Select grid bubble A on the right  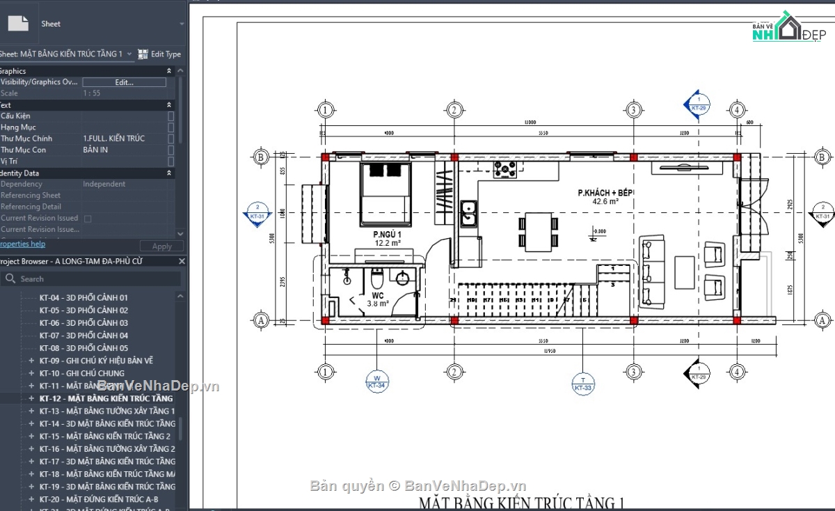click(x=822, y=321)
